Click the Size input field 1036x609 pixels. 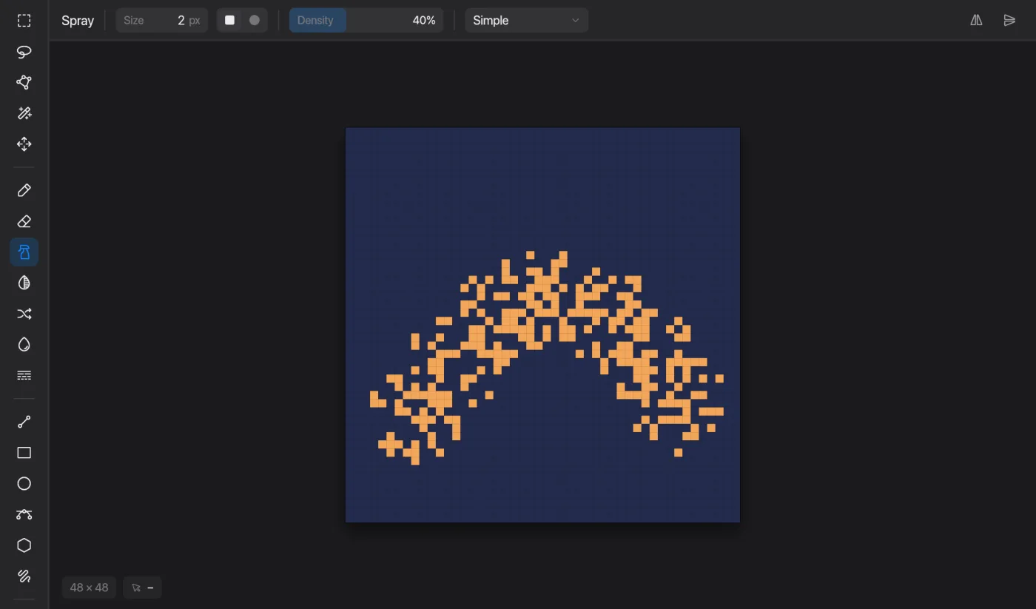(162, 21)
